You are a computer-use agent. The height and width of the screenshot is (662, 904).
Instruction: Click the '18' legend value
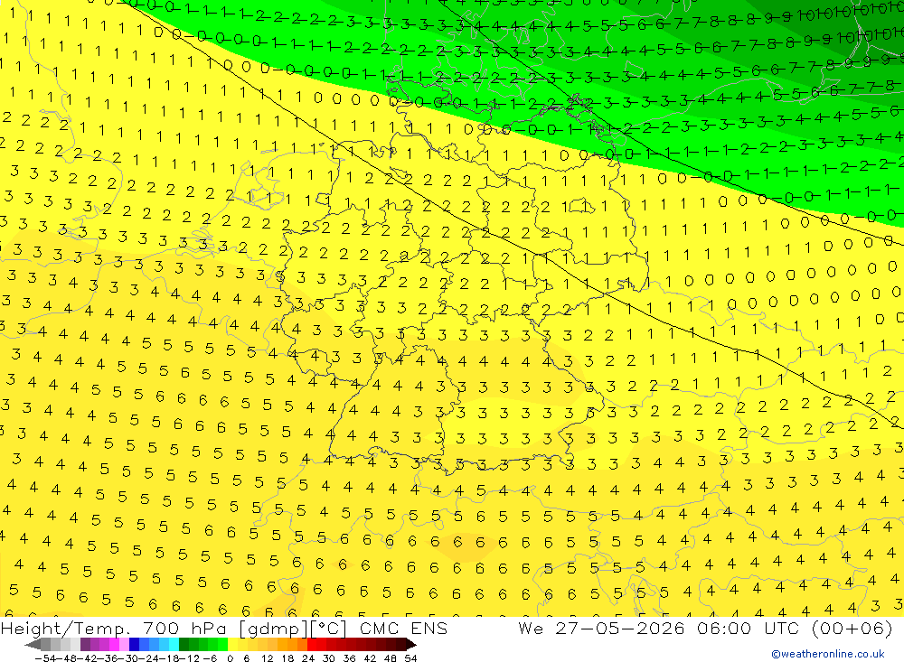pyautogui.click(x=287, y=658)
